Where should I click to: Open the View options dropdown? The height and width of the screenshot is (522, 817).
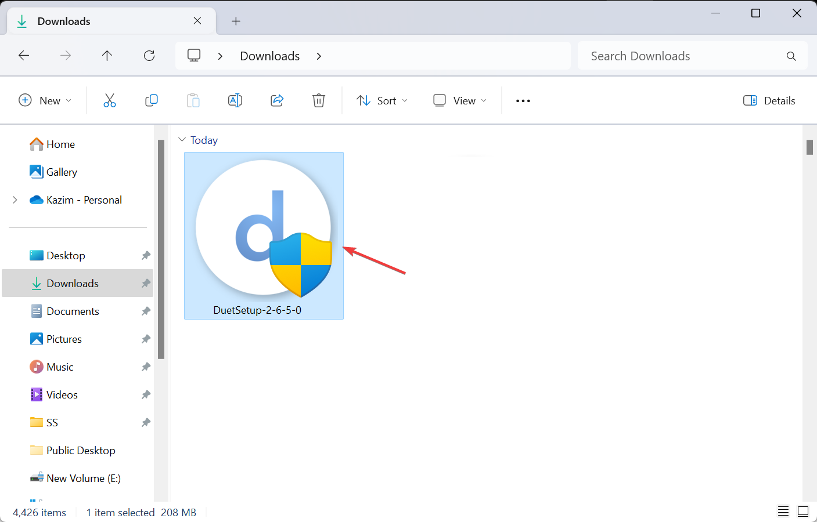(459, 100)
